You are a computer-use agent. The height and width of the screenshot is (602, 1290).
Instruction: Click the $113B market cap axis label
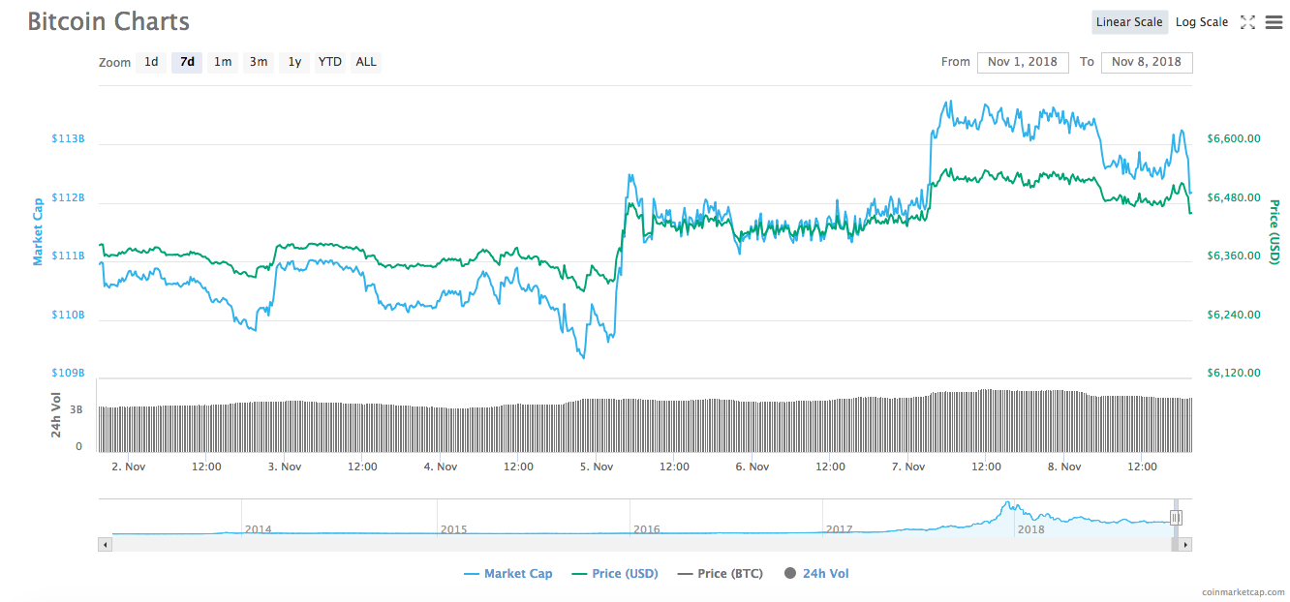(x=69, y=139)
